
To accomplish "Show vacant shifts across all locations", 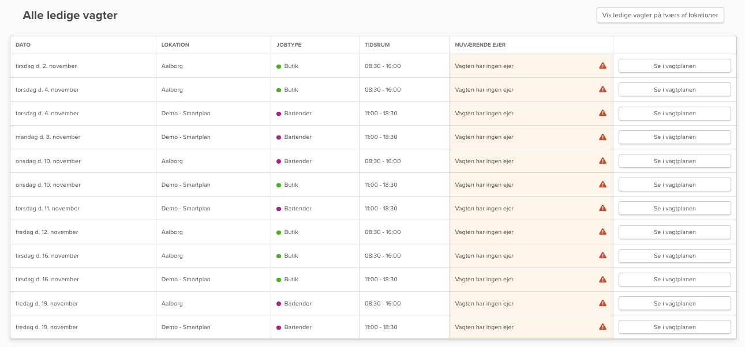I will [660, 16].
